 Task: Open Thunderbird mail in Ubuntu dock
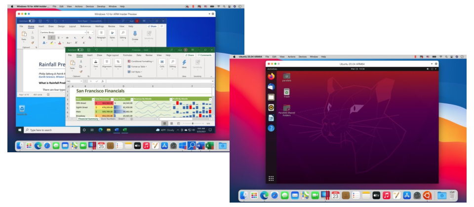pos(271,87)
